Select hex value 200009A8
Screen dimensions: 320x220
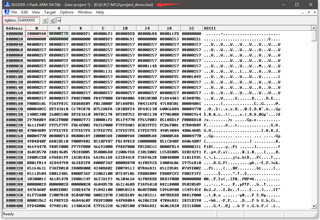pos(36,34)
